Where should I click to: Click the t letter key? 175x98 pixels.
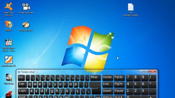50,85
